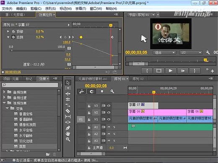
Task: Collapse the 右侧 property
Action: tap(8, 37)
